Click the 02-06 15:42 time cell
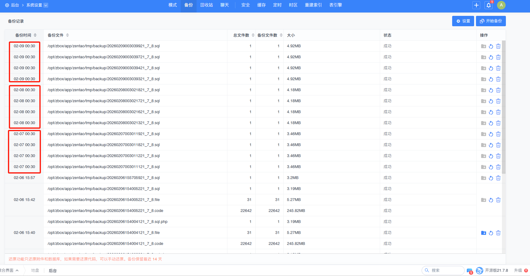This screenshot has width=530, height=276. pyautogui.click(x=24, y=200)
